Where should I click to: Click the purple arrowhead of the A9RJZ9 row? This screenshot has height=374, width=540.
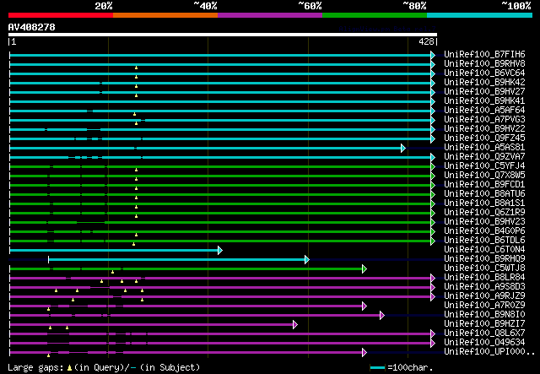coord(433,297)
